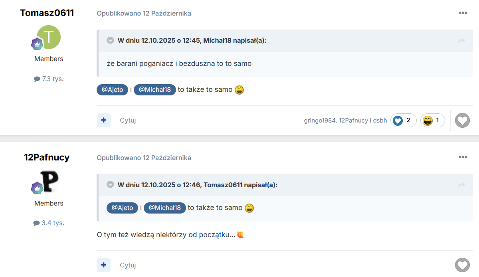Click Cytuj under Tomasz0611's post
The image size is (479, 277).
pyautogui.click(x=128, y=120)
